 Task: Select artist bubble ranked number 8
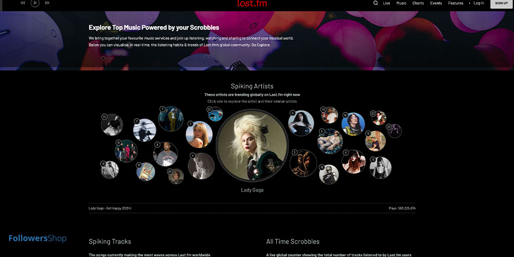coord(165,154)
